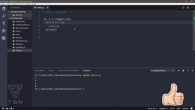The height and width of the screenshot is (110, 195).
Task: Select Python language mode in status bar
Action: pos(185,108)
